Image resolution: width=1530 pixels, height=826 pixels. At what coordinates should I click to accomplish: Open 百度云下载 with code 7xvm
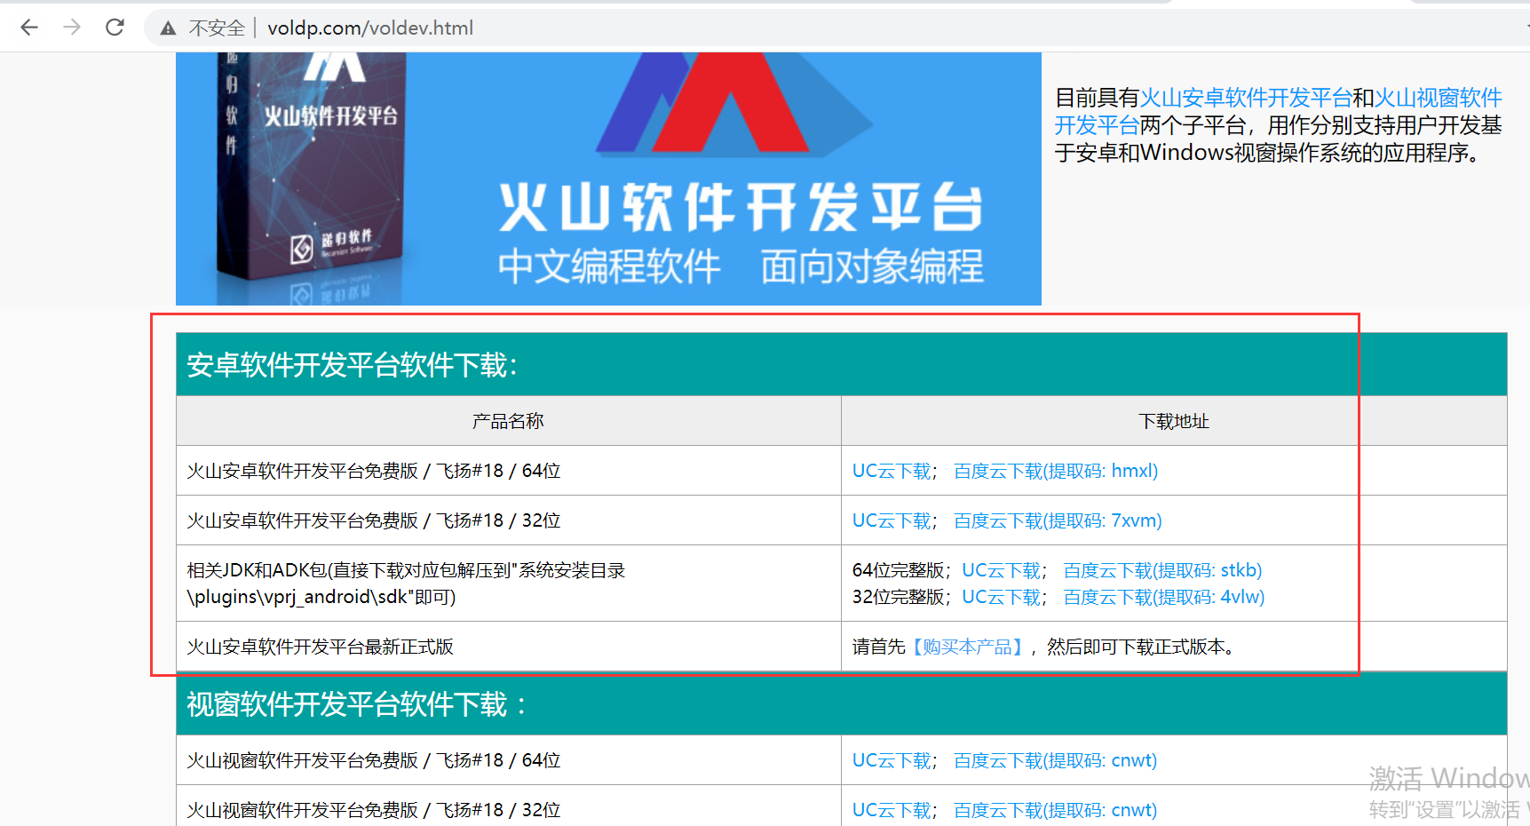[x=1058, y=520]
